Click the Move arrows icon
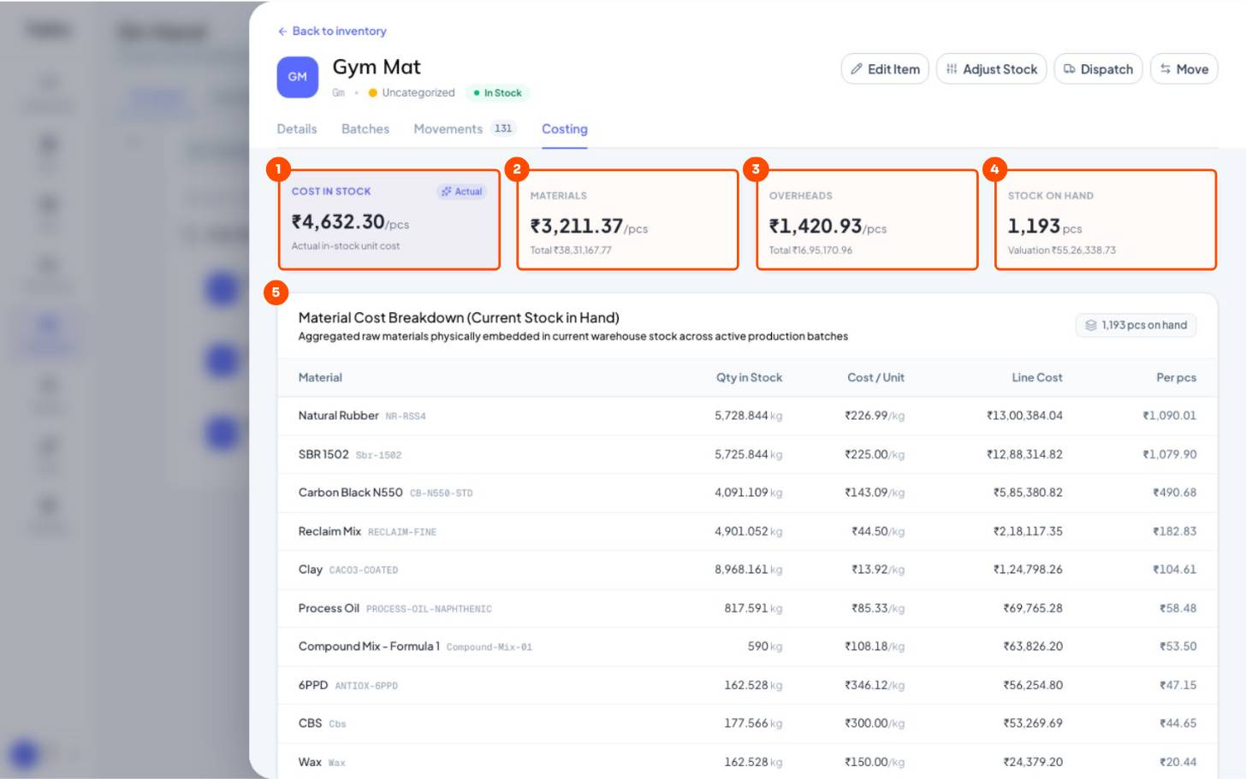 point(1165,69)
